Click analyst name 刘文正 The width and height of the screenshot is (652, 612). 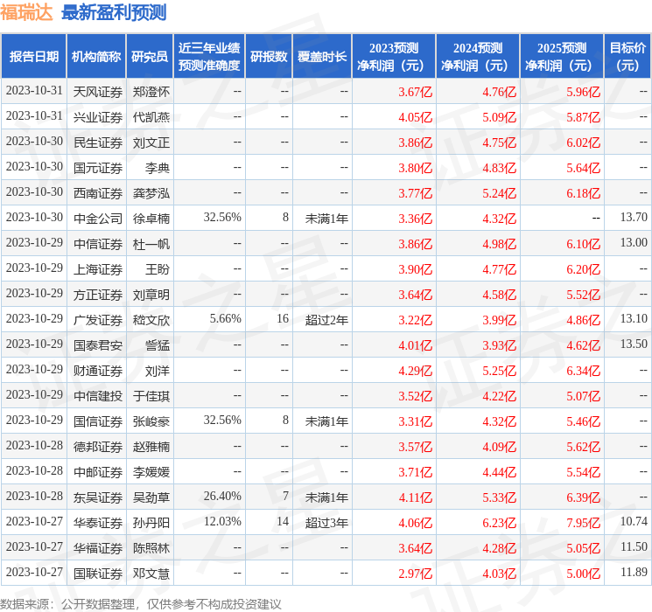click(151, 143)
